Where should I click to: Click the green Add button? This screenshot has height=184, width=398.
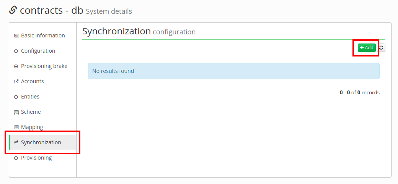tap(367, 48)
